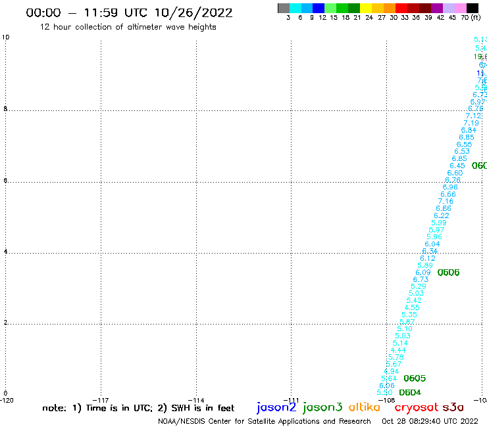Click the 'Oct 28 08:29:40 UTC 2022' timestamp
The width and height of the screenshot is (487, 427).
tap(430, 421)
